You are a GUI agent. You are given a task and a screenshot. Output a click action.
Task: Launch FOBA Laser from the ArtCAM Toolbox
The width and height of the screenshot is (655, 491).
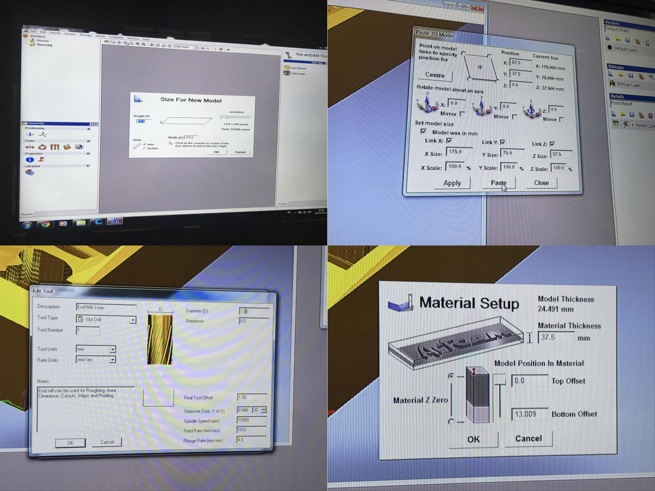[x=294, y=74]
